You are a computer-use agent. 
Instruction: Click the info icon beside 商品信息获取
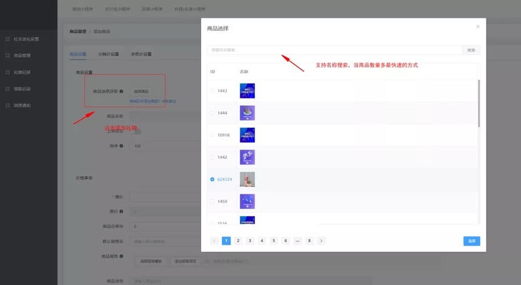(x=121, y=91)
